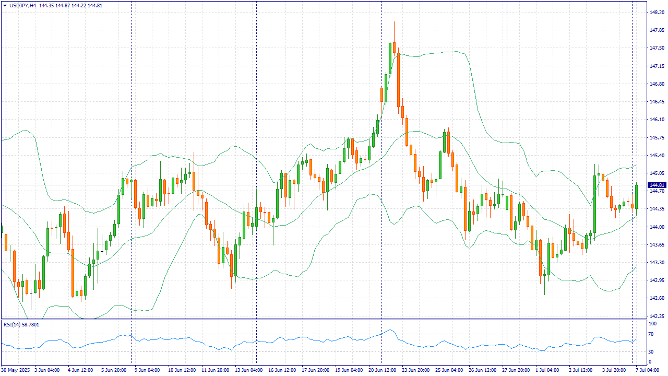Select the RSI 30 level label
The image size is (668, 376).
pyautogui.click(x=651, y=351)
